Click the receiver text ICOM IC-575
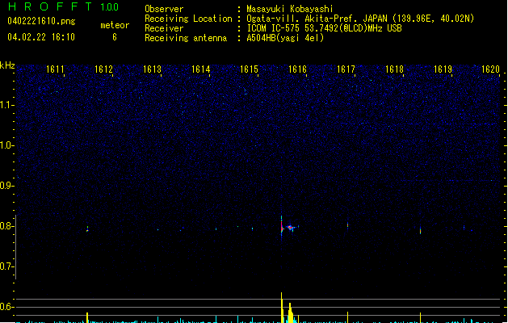The image size is (508, 323). coord(273,28)
